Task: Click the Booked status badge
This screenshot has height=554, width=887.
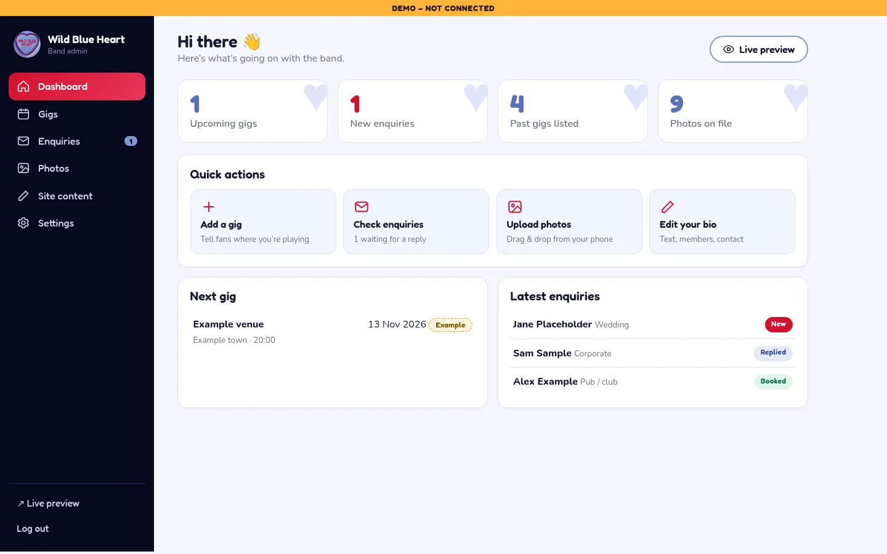Action: click(x=773, y=382)
